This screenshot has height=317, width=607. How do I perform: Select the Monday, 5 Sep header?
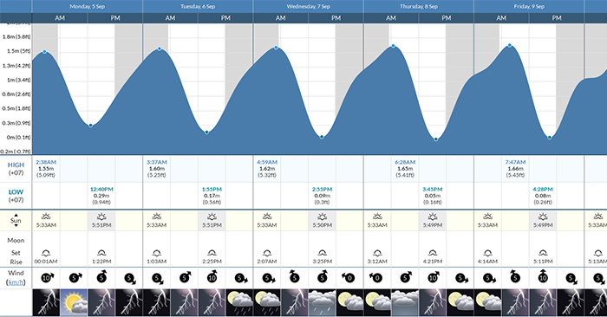pos(87,7)
